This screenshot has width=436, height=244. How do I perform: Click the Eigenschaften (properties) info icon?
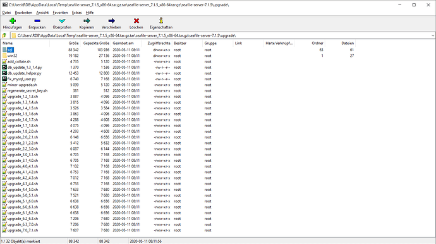click(161, 21)
